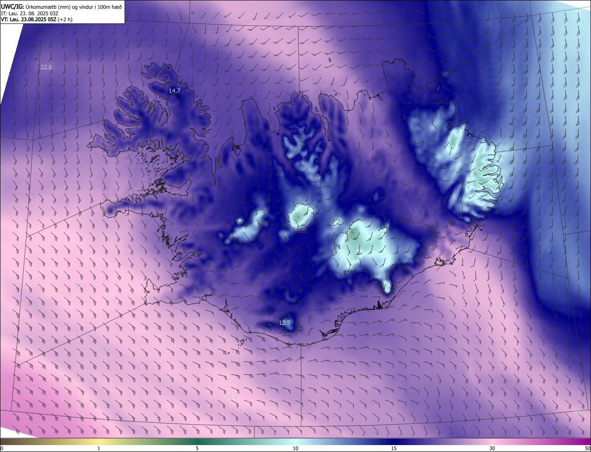Click the "12.5" value label on the map

point(285,323)
